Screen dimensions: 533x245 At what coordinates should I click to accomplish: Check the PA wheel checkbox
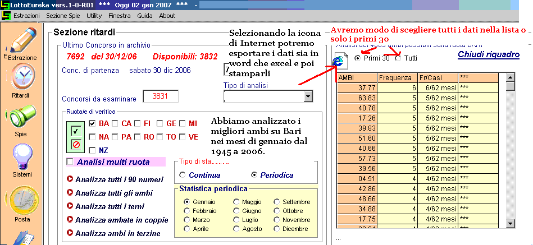pos(115,137)
